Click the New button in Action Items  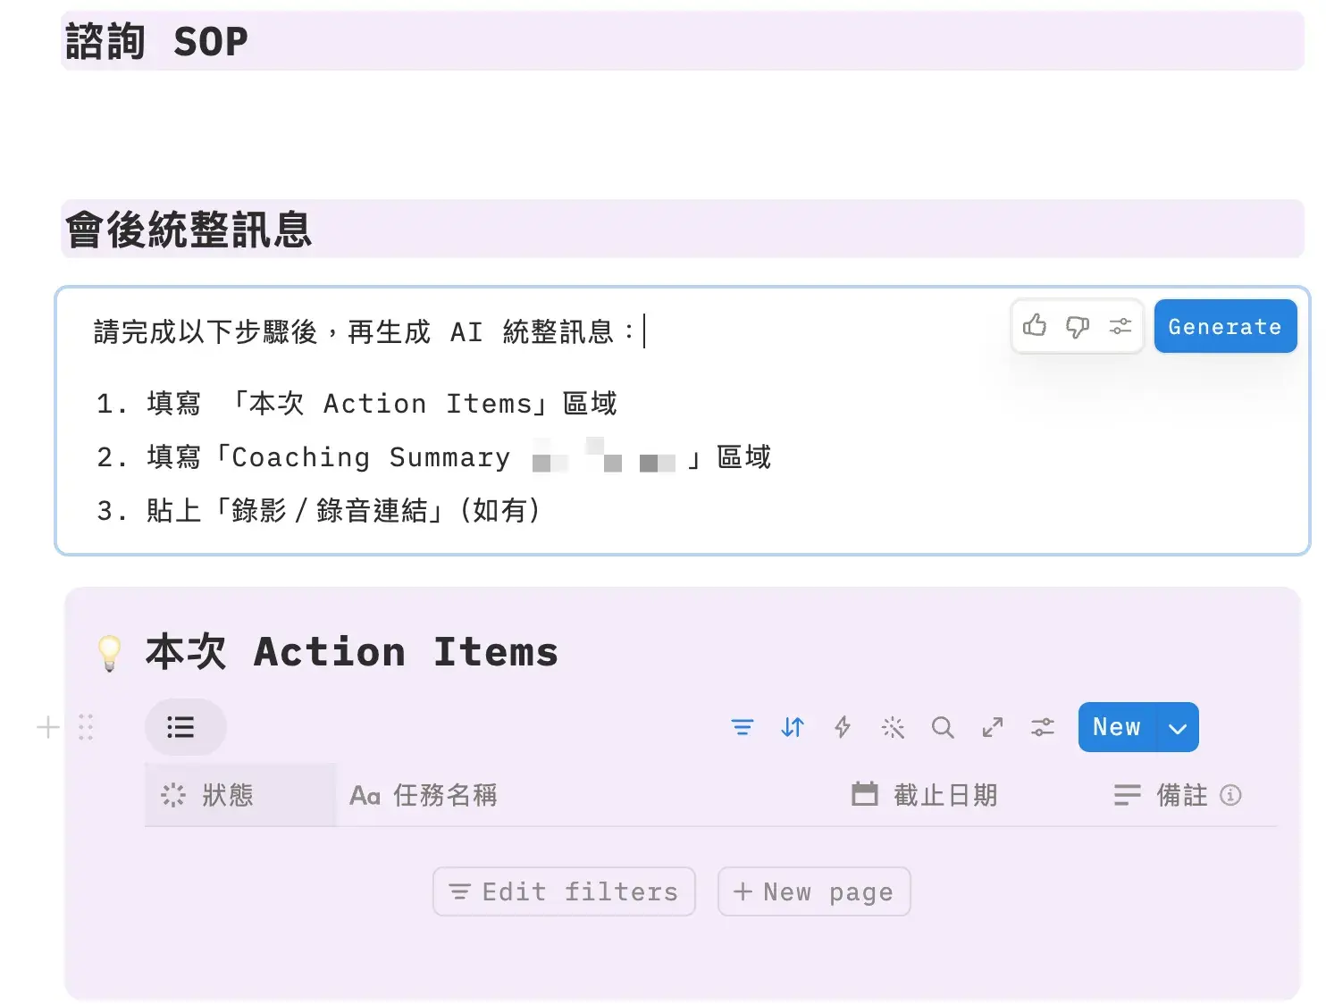1117,727
